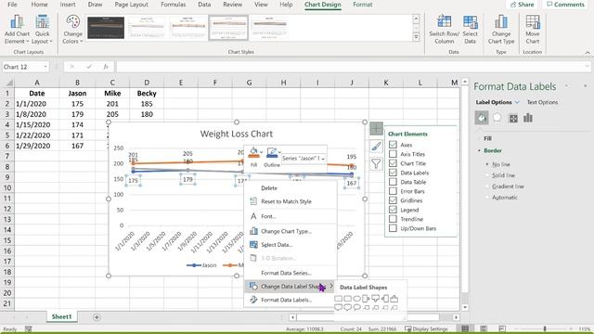Select the Label Options bar-chart icon
This screenshot has height=334, width=594.
pos(528,118)
